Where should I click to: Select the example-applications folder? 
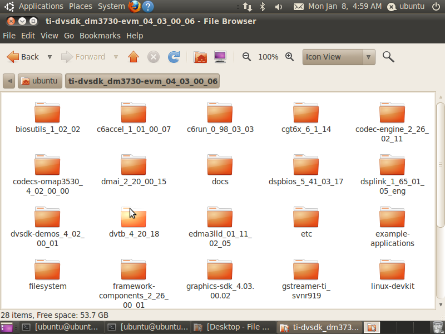click(x=392, y=227)
